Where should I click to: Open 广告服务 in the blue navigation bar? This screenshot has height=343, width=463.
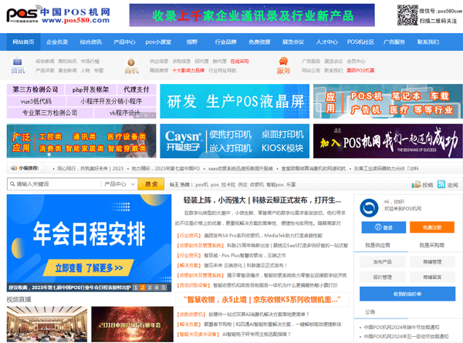pos(394,42)
